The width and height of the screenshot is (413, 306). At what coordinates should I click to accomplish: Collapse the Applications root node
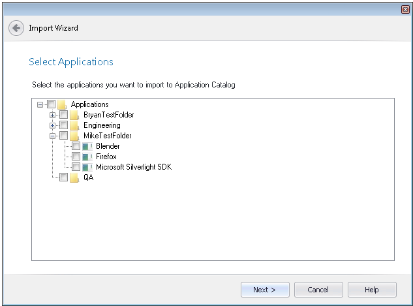tap(40, 104)
